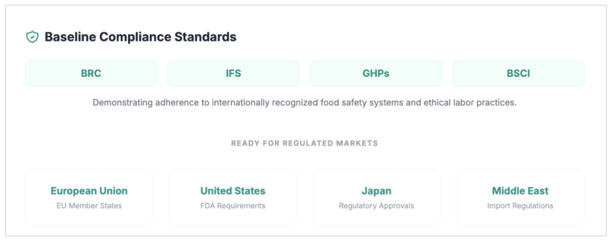
Task: Click the Import Regulations subtitle
Action: point(520,206)
